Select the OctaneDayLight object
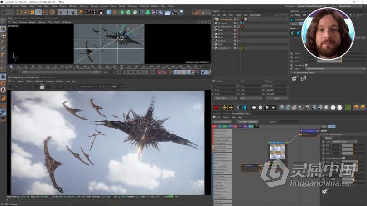The image size is (367, 206). pos(225,19)
